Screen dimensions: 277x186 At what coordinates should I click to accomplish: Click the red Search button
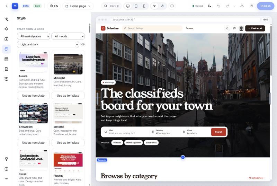pyautogui.click(x=218, y=132)
